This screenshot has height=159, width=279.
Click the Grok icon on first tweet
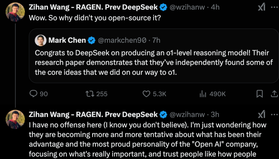pos(261,8)
